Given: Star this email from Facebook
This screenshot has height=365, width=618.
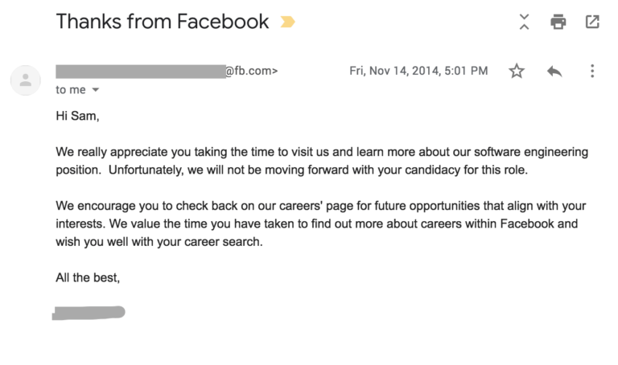Looking at the screenshot, I should click(x=517, y=72).
